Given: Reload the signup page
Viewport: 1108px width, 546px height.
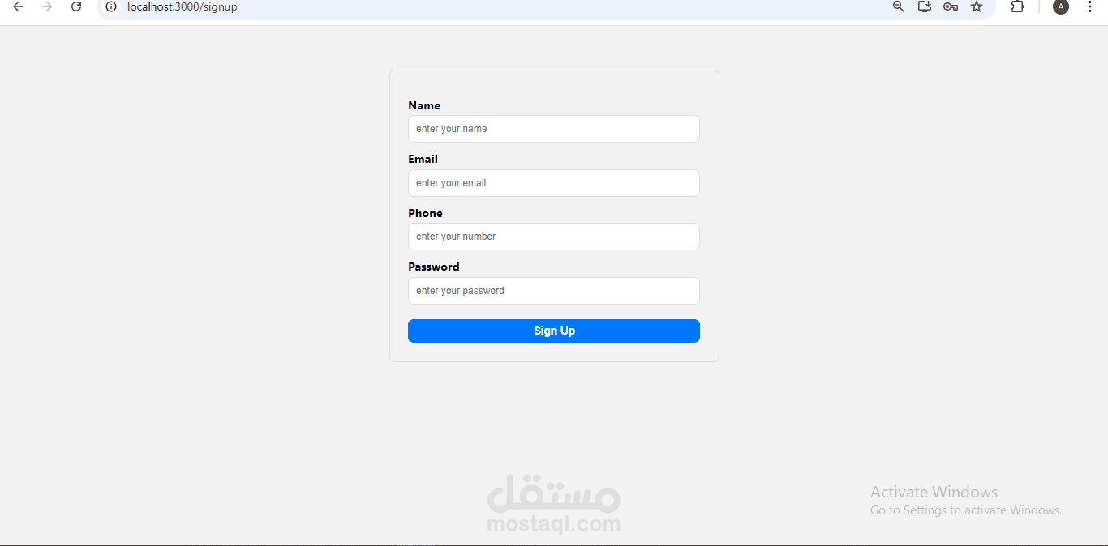Looking at the screenshot, I should click(x=76, y=6).
